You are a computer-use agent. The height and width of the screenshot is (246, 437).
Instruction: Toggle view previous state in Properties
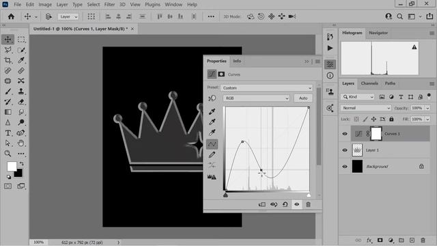[274, 204]
